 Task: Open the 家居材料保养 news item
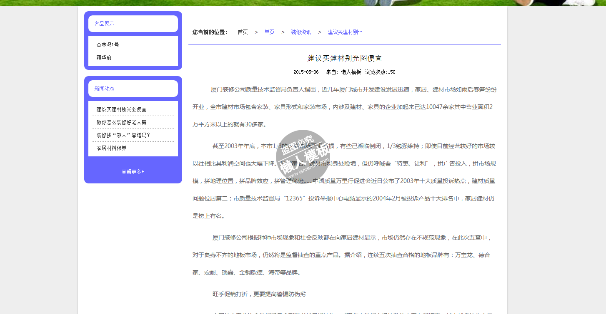click(x=111, y=148)
